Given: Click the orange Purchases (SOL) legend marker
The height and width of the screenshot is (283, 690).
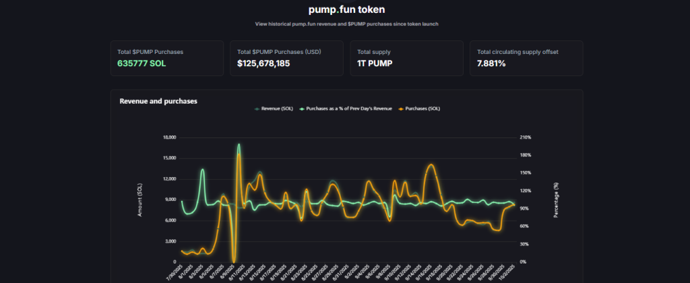Looking at the screenshot, I should click(x=402, y=108).
